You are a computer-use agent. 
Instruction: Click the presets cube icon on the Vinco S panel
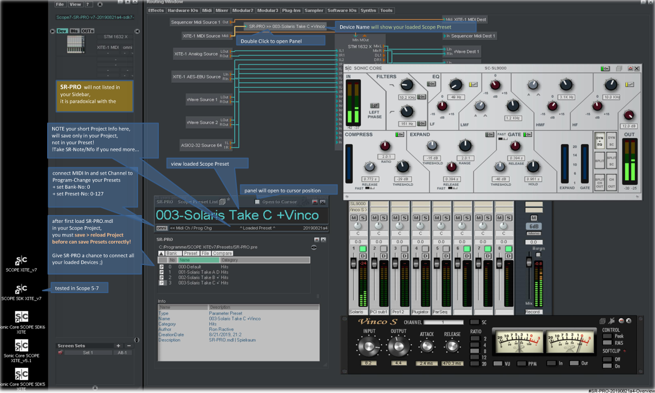point(603,321)
